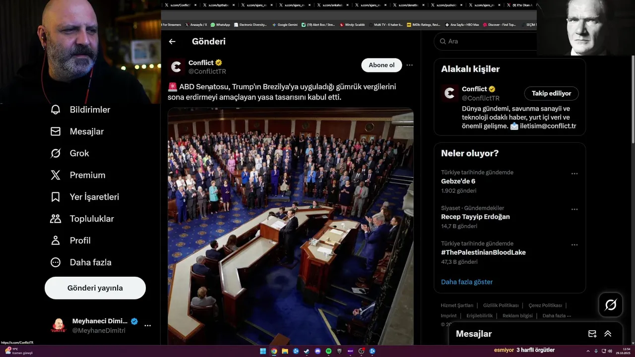Click the @ConflictTR handle on post
The width and height of the screenshot is (635, 357).
[207, 71]
